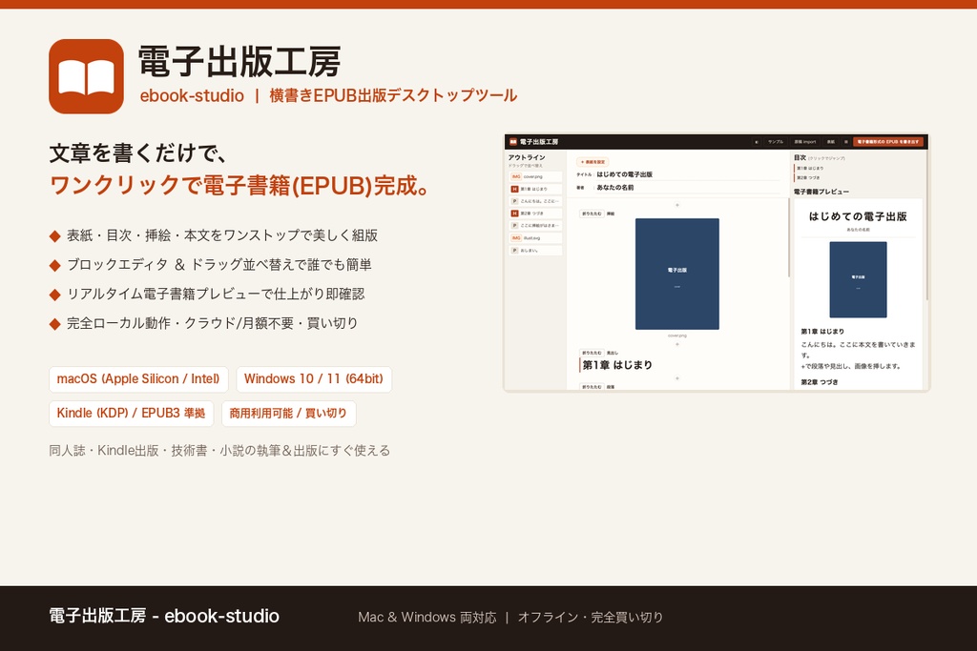
Task: Click the 表紙を設定 cover setting button
Action: pos(592,162)
